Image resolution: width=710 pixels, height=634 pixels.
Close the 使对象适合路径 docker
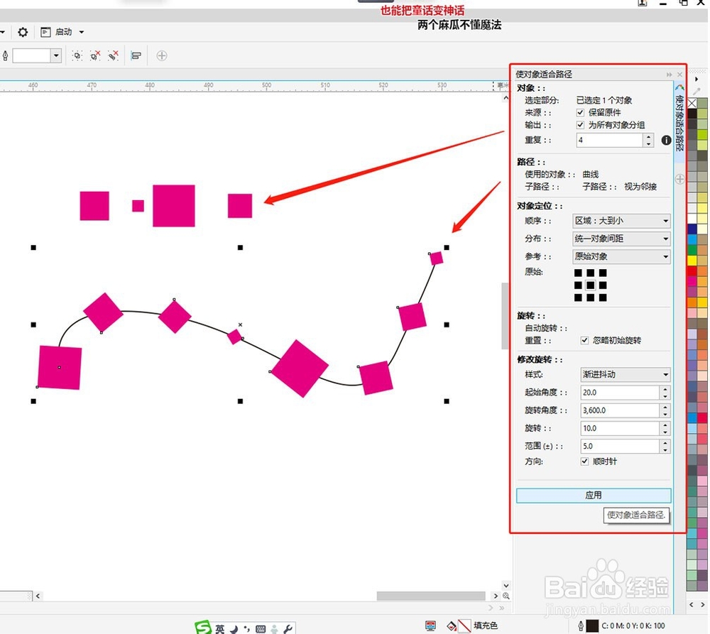[x=679, y=75]
